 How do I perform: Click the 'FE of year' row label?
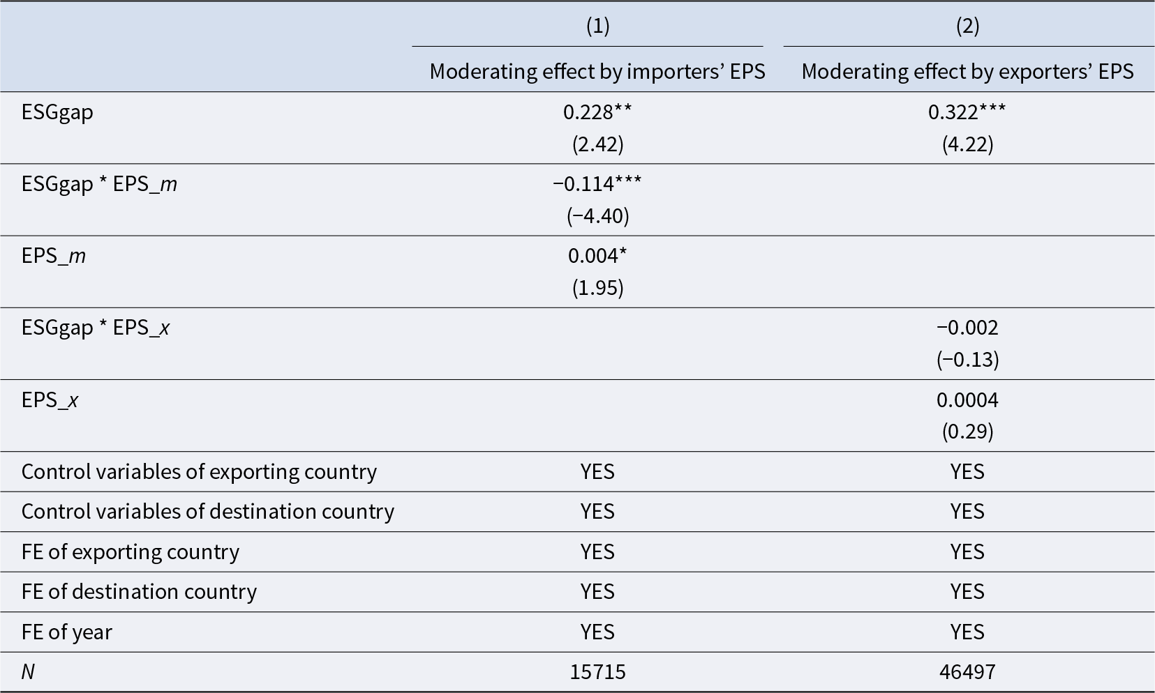pyautogui.click(x=67, y=632)
